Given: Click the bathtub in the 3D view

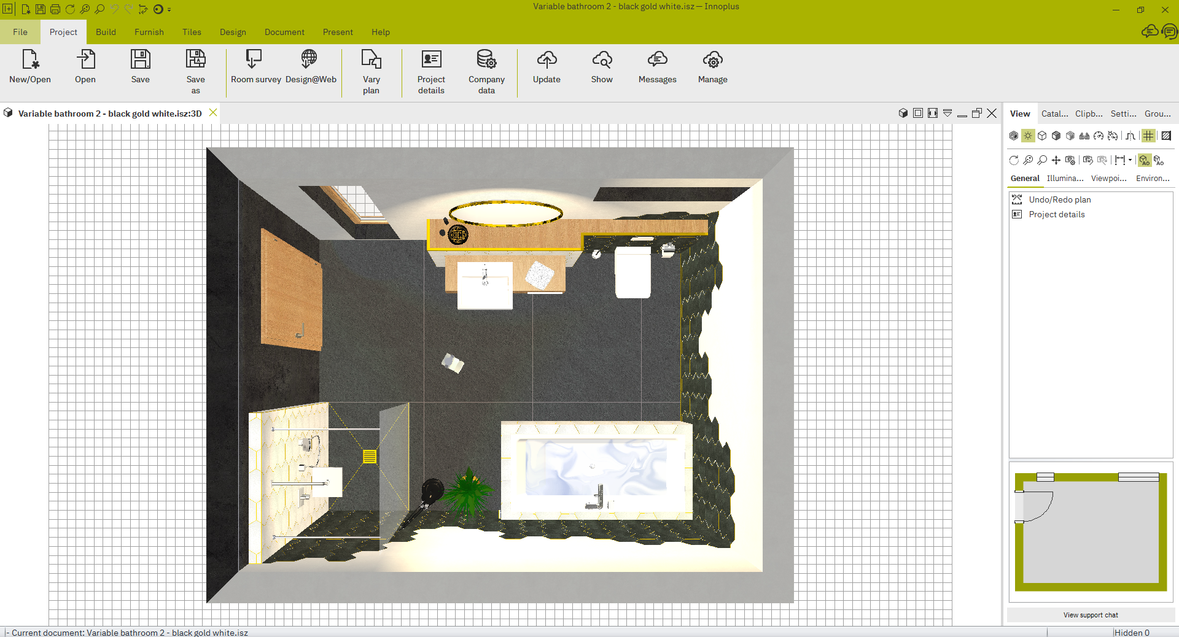Looking at the screenshot, I should click(596, 471).
